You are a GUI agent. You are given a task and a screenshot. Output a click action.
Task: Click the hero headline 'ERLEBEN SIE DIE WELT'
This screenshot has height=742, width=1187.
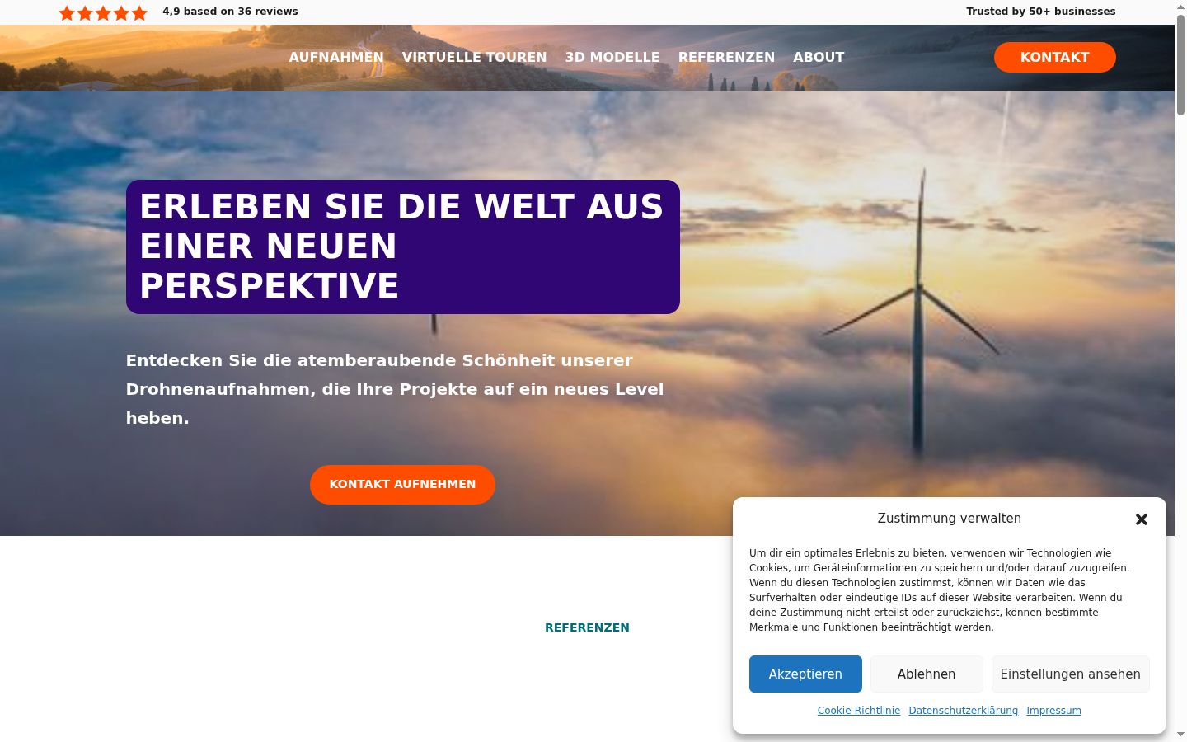(x=401, y=246)
